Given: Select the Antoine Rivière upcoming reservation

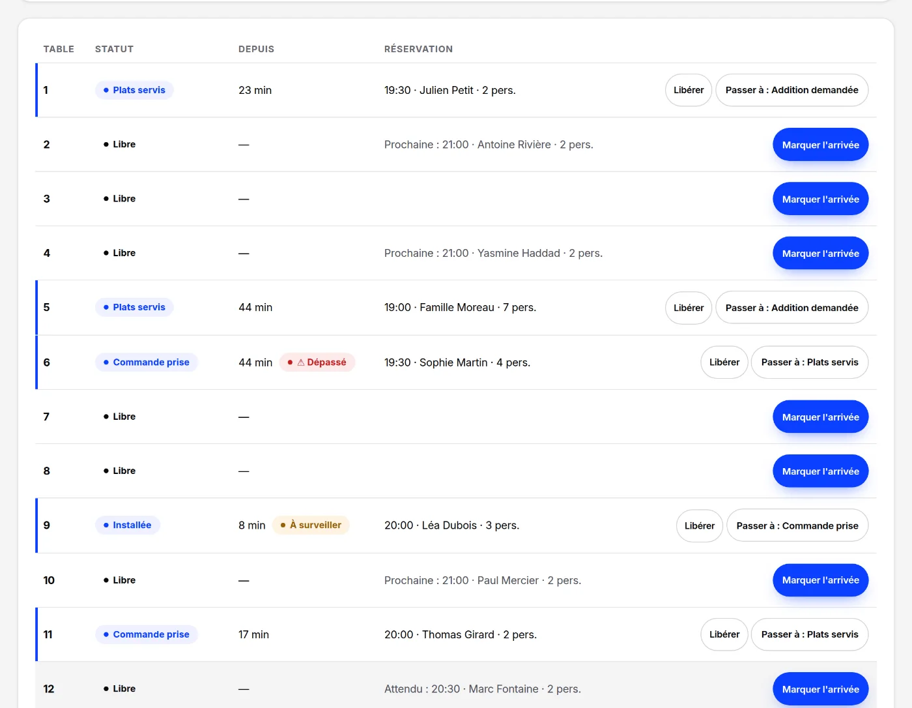Looking at the screenshot, I should (x=489, y=145).
